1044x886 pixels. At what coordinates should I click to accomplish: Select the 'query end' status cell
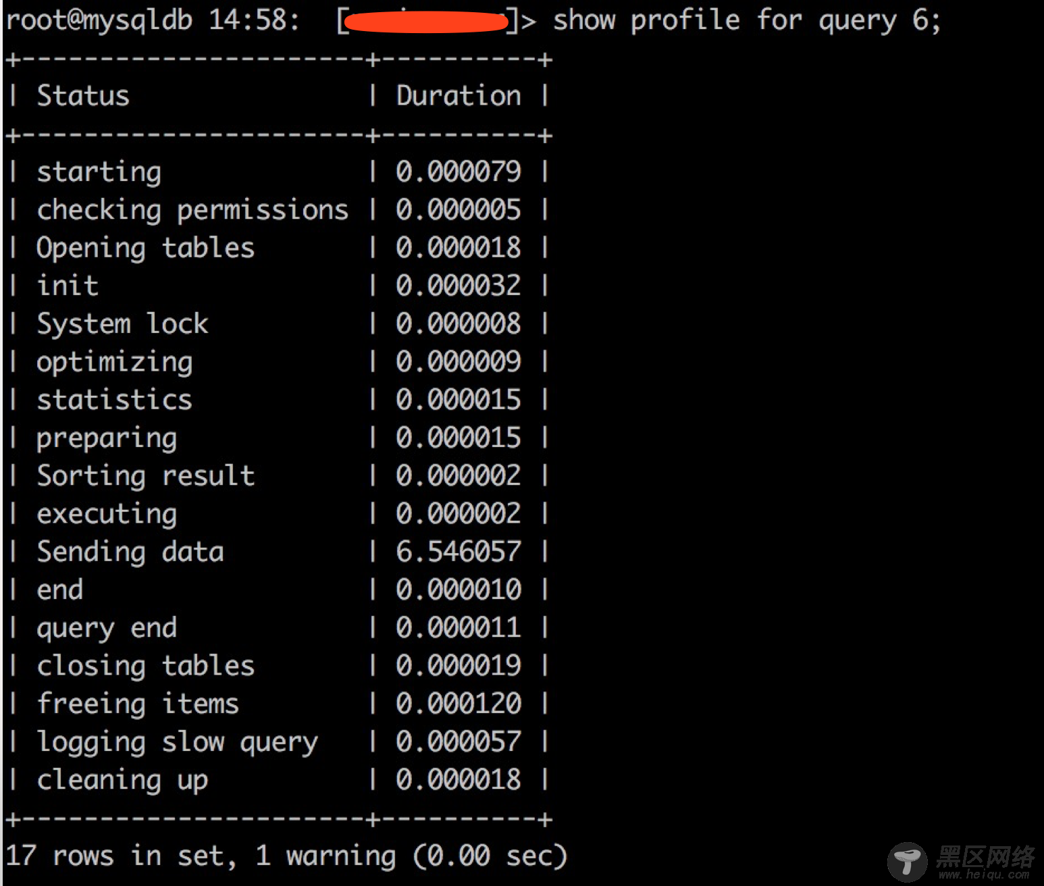(x=107, y=627)
